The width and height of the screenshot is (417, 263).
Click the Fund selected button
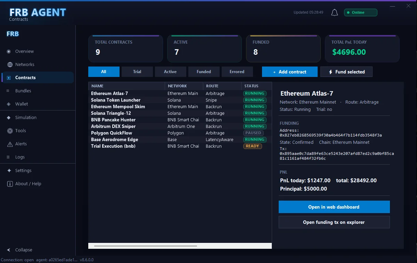[x=346, y=72]
